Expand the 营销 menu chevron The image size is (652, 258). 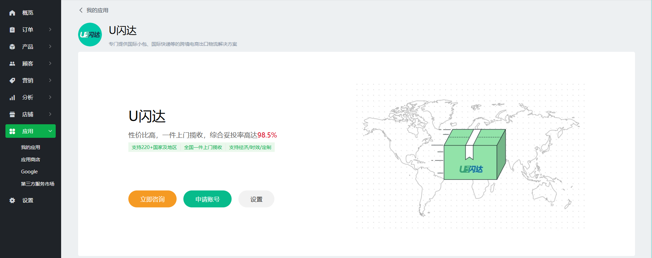(x=50, y=80)
